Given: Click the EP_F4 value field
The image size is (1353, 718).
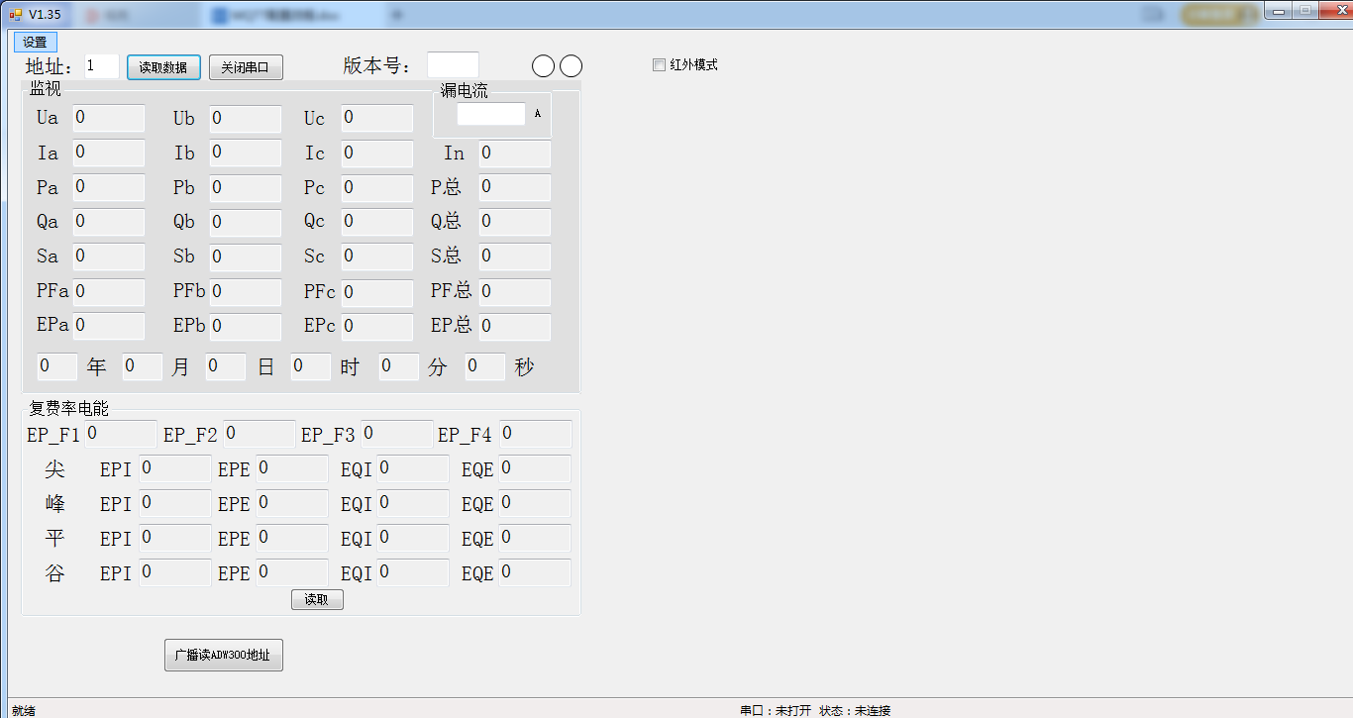Looking at the screenshot, I should click(x=535, y=434).
